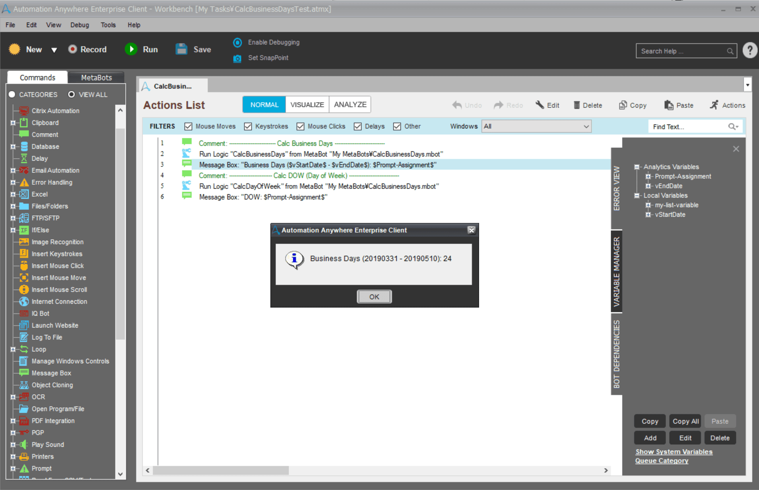The width and height of the screenshot is (759, 490).
Task: Select the VIEW ALL radio button
Action: tap(72, 95)
